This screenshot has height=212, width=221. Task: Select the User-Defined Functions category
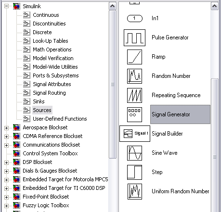pyautogui.click(x=60, y=119)
